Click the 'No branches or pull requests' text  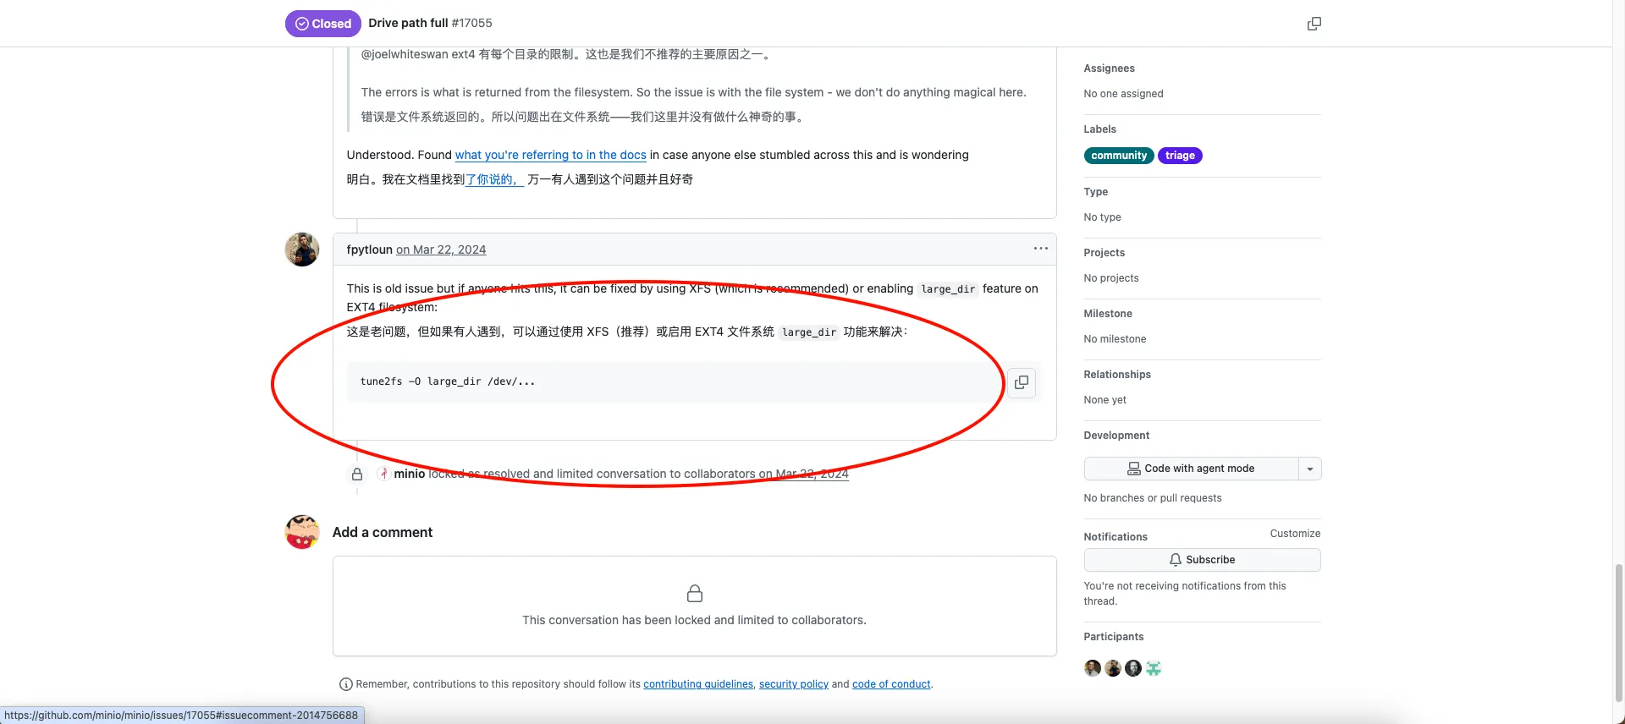(x=1153, y=498)
